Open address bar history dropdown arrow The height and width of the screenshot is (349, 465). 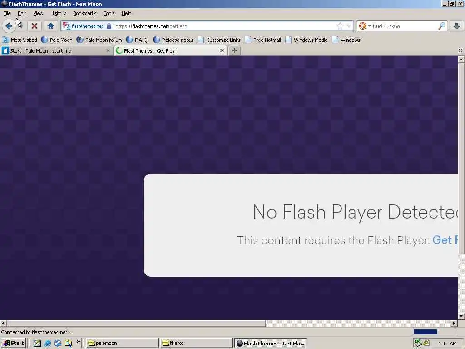[x=349, y=26]
